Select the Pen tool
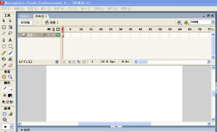 4,40
